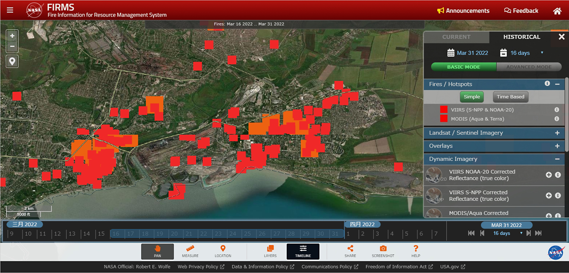Open Data & Information Policy link
The image size is (569, 273).
click(263, 267)
